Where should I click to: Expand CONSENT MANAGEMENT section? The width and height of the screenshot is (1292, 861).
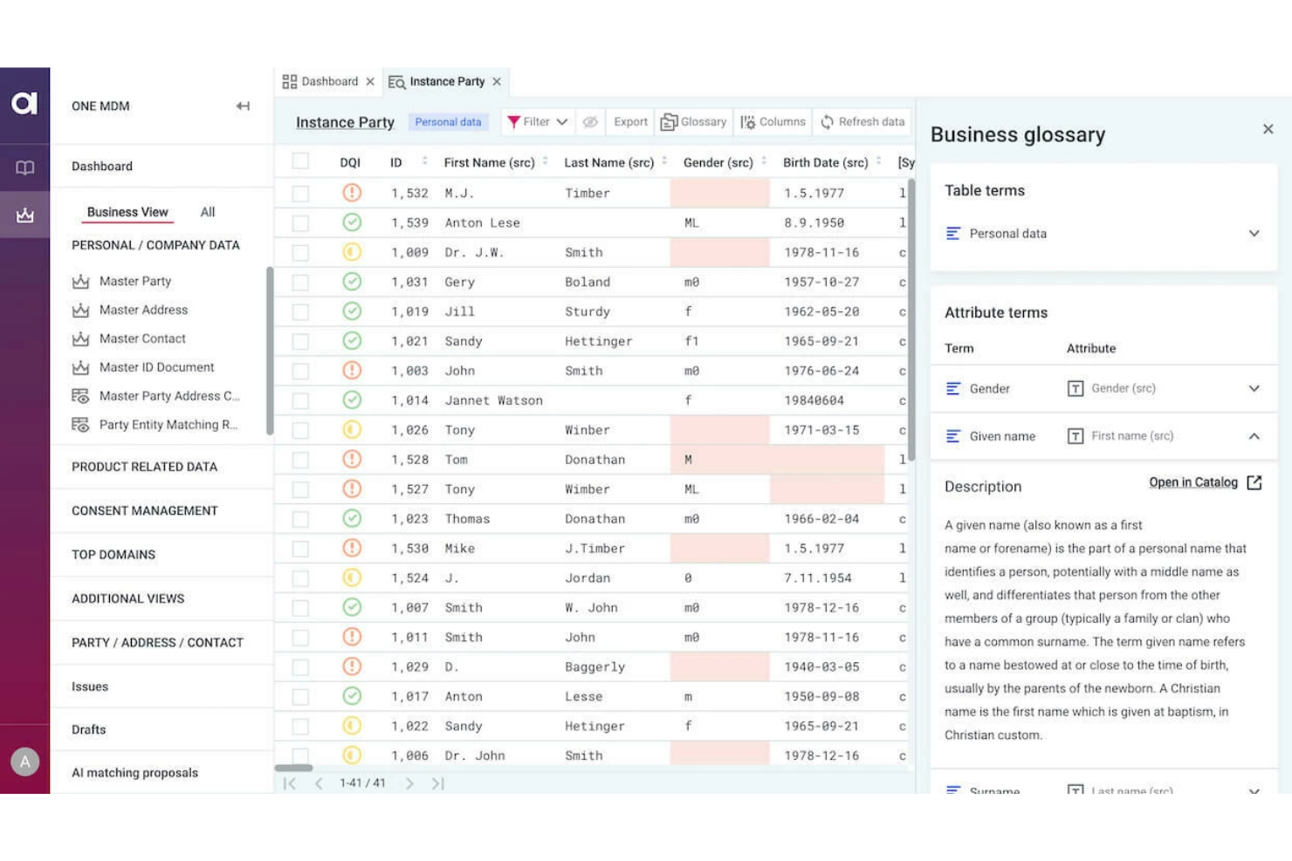point(144,510)
